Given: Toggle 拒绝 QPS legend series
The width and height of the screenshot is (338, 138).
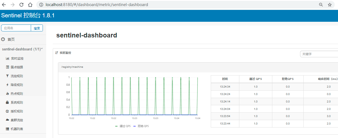Looking at the screenshot, I should tap(141, 126).
